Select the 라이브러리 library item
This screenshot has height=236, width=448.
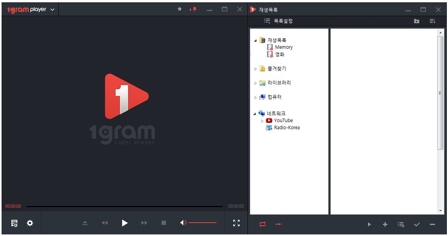point(279,83)
